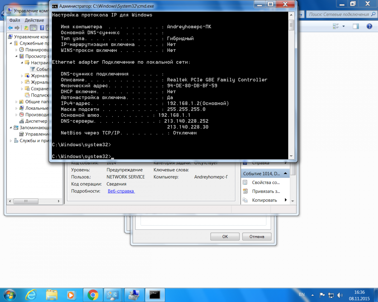Collapse the Служебные программы tree node

pyautogui.click(x=11, y=43)
